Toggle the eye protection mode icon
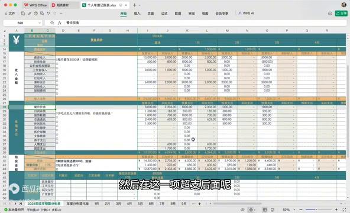Image resolution: width=350 pixels, height=213 pixels. tap(242, 210)
